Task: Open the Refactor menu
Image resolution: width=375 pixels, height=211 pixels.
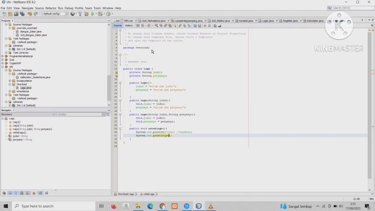Action: point(51,8)
